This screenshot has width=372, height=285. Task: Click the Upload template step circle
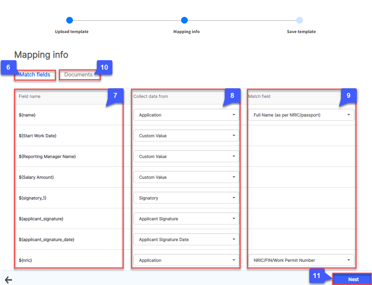tap(69, 20)
